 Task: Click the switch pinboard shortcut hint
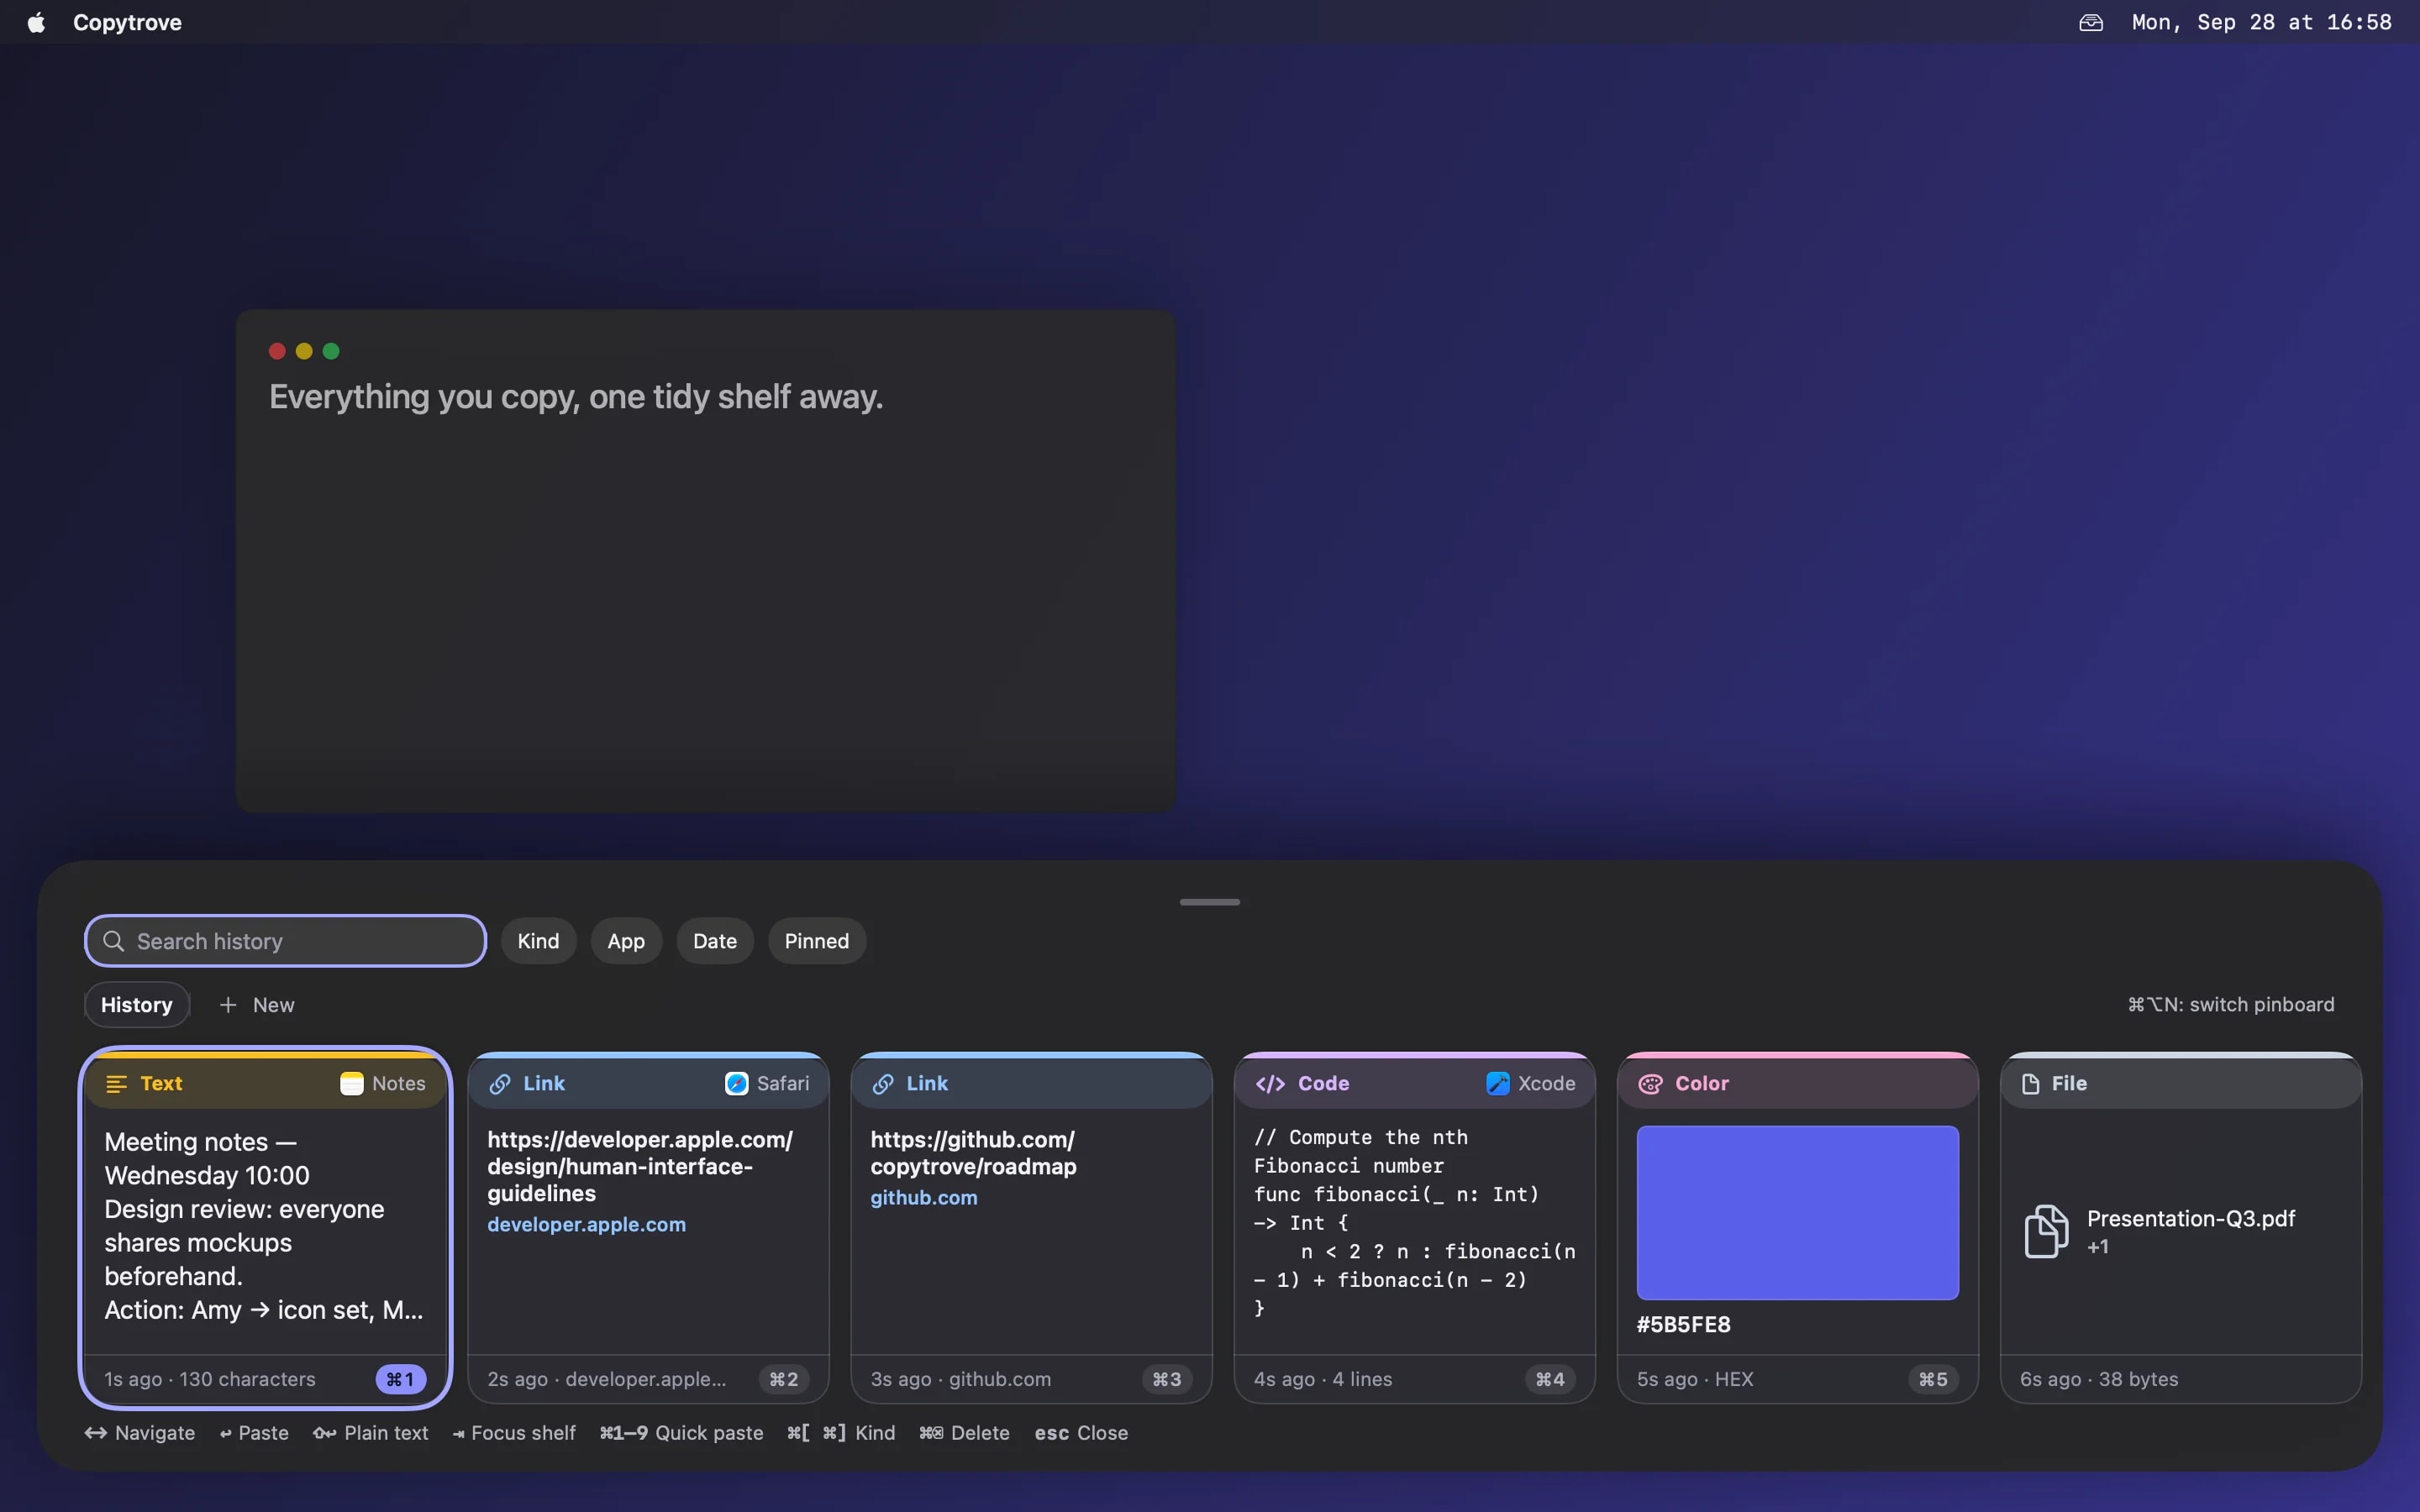pos(2230,1004)
